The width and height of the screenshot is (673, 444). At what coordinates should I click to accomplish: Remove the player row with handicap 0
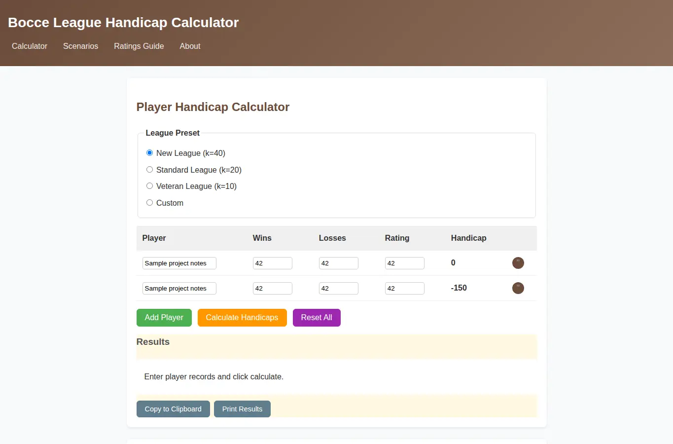(x=518, y=263)
